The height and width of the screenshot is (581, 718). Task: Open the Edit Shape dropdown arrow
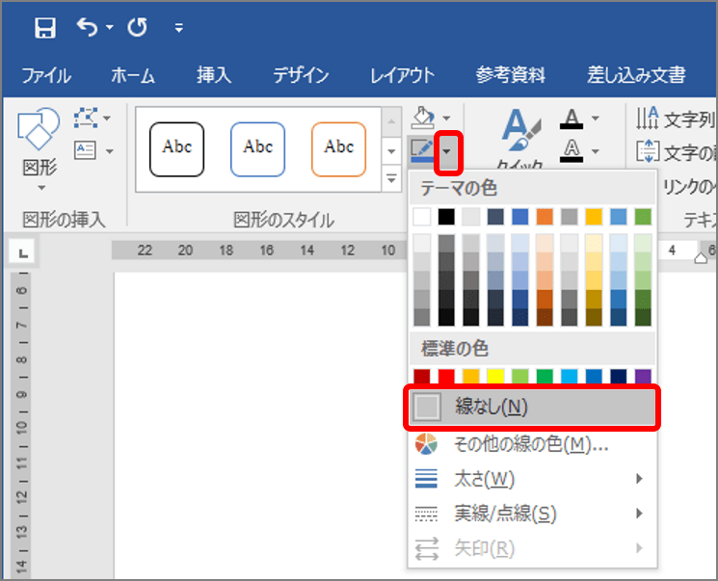[x=107, y=119]
